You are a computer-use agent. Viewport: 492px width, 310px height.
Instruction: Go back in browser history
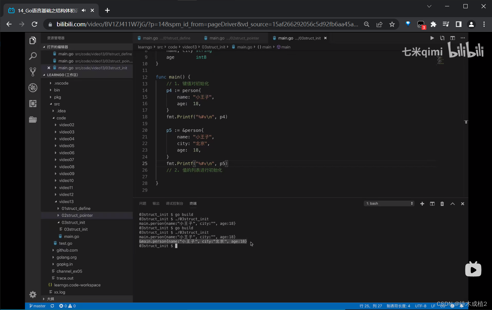(x=9, y=24)
